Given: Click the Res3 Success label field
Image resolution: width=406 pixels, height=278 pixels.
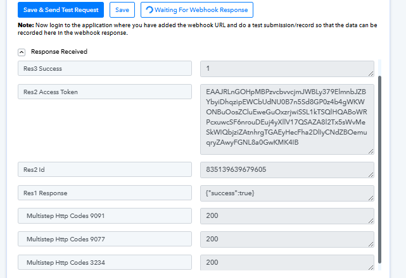Looking at the screenshot, I should pos(105,68).
